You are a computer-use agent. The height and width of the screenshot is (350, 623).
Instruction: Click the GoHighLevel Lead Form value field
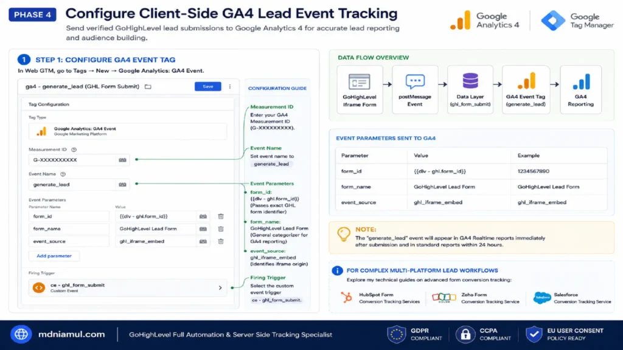156,228
